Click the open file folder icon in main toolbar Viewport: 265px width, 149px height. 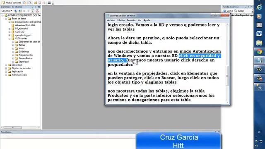tap(35, 3)
